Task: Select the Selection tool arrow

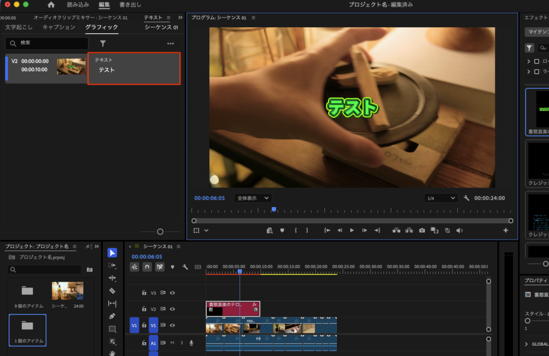Action: (112, 253)
